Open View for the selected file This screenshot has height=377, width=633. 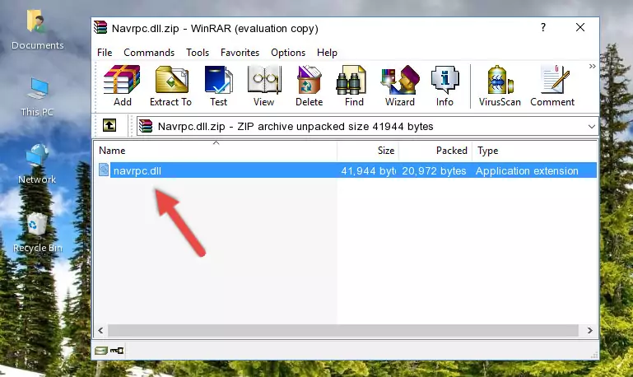(264, 86)
